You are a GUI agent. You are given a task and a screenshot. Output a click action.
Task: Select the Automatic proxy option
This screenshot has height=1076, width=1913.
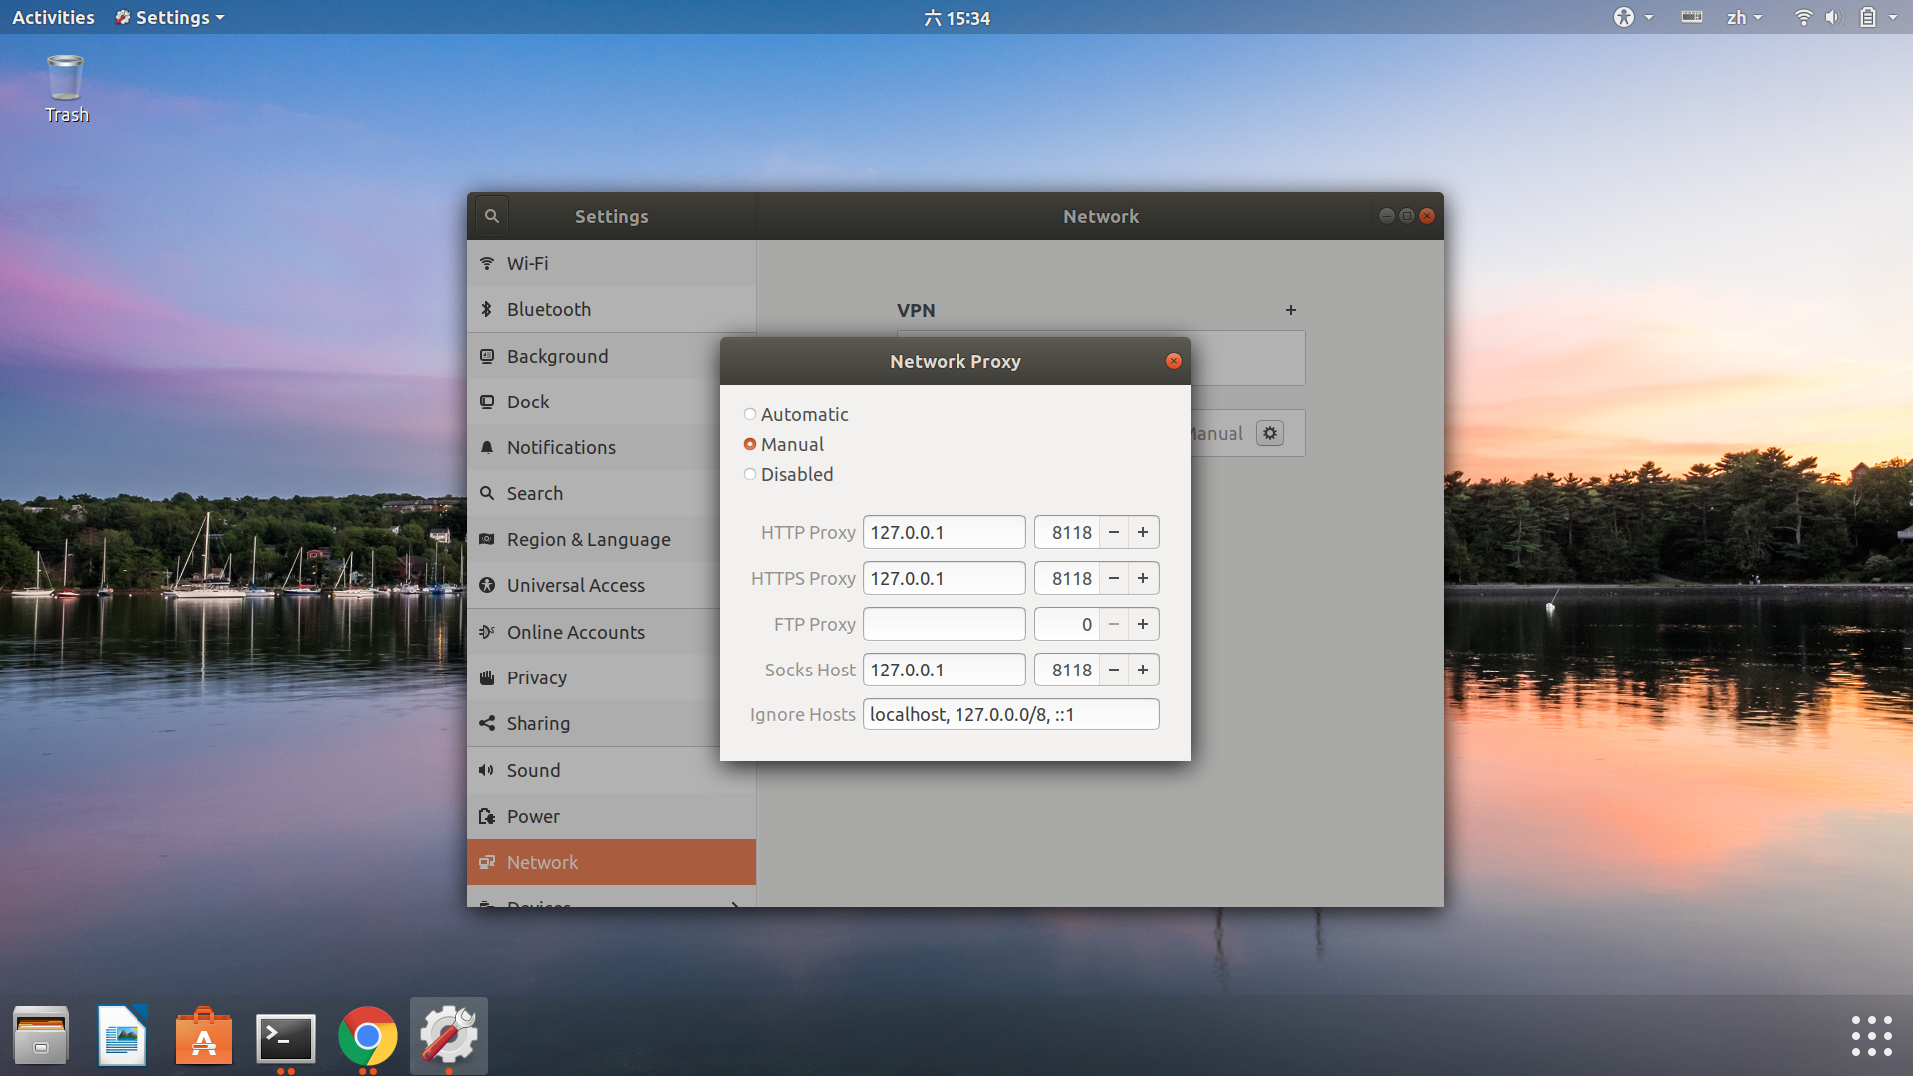click(750, 414)
